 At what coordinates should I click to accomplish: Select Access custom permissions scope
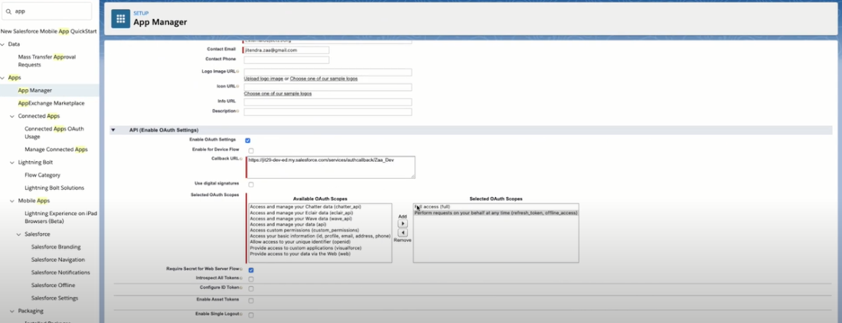click(304, 231)
